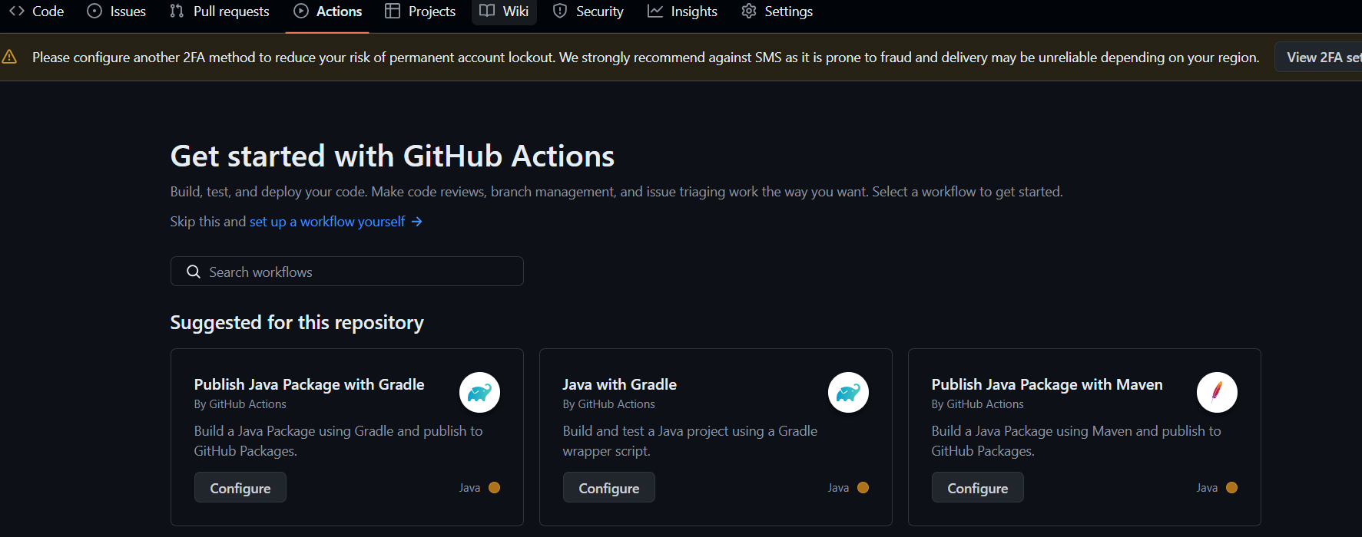This screenshot has height=537, width=1362.
Task: Click the Issues circle-dot icon
Action: pos(94,11)
